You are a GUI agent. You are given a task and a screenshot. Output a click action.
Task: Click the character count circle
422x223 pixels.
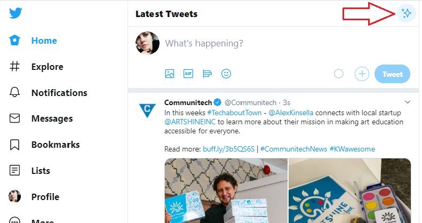339,74
